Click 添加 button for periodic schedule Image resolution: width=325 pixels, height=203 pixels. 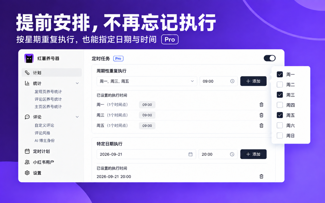[253, 81]
